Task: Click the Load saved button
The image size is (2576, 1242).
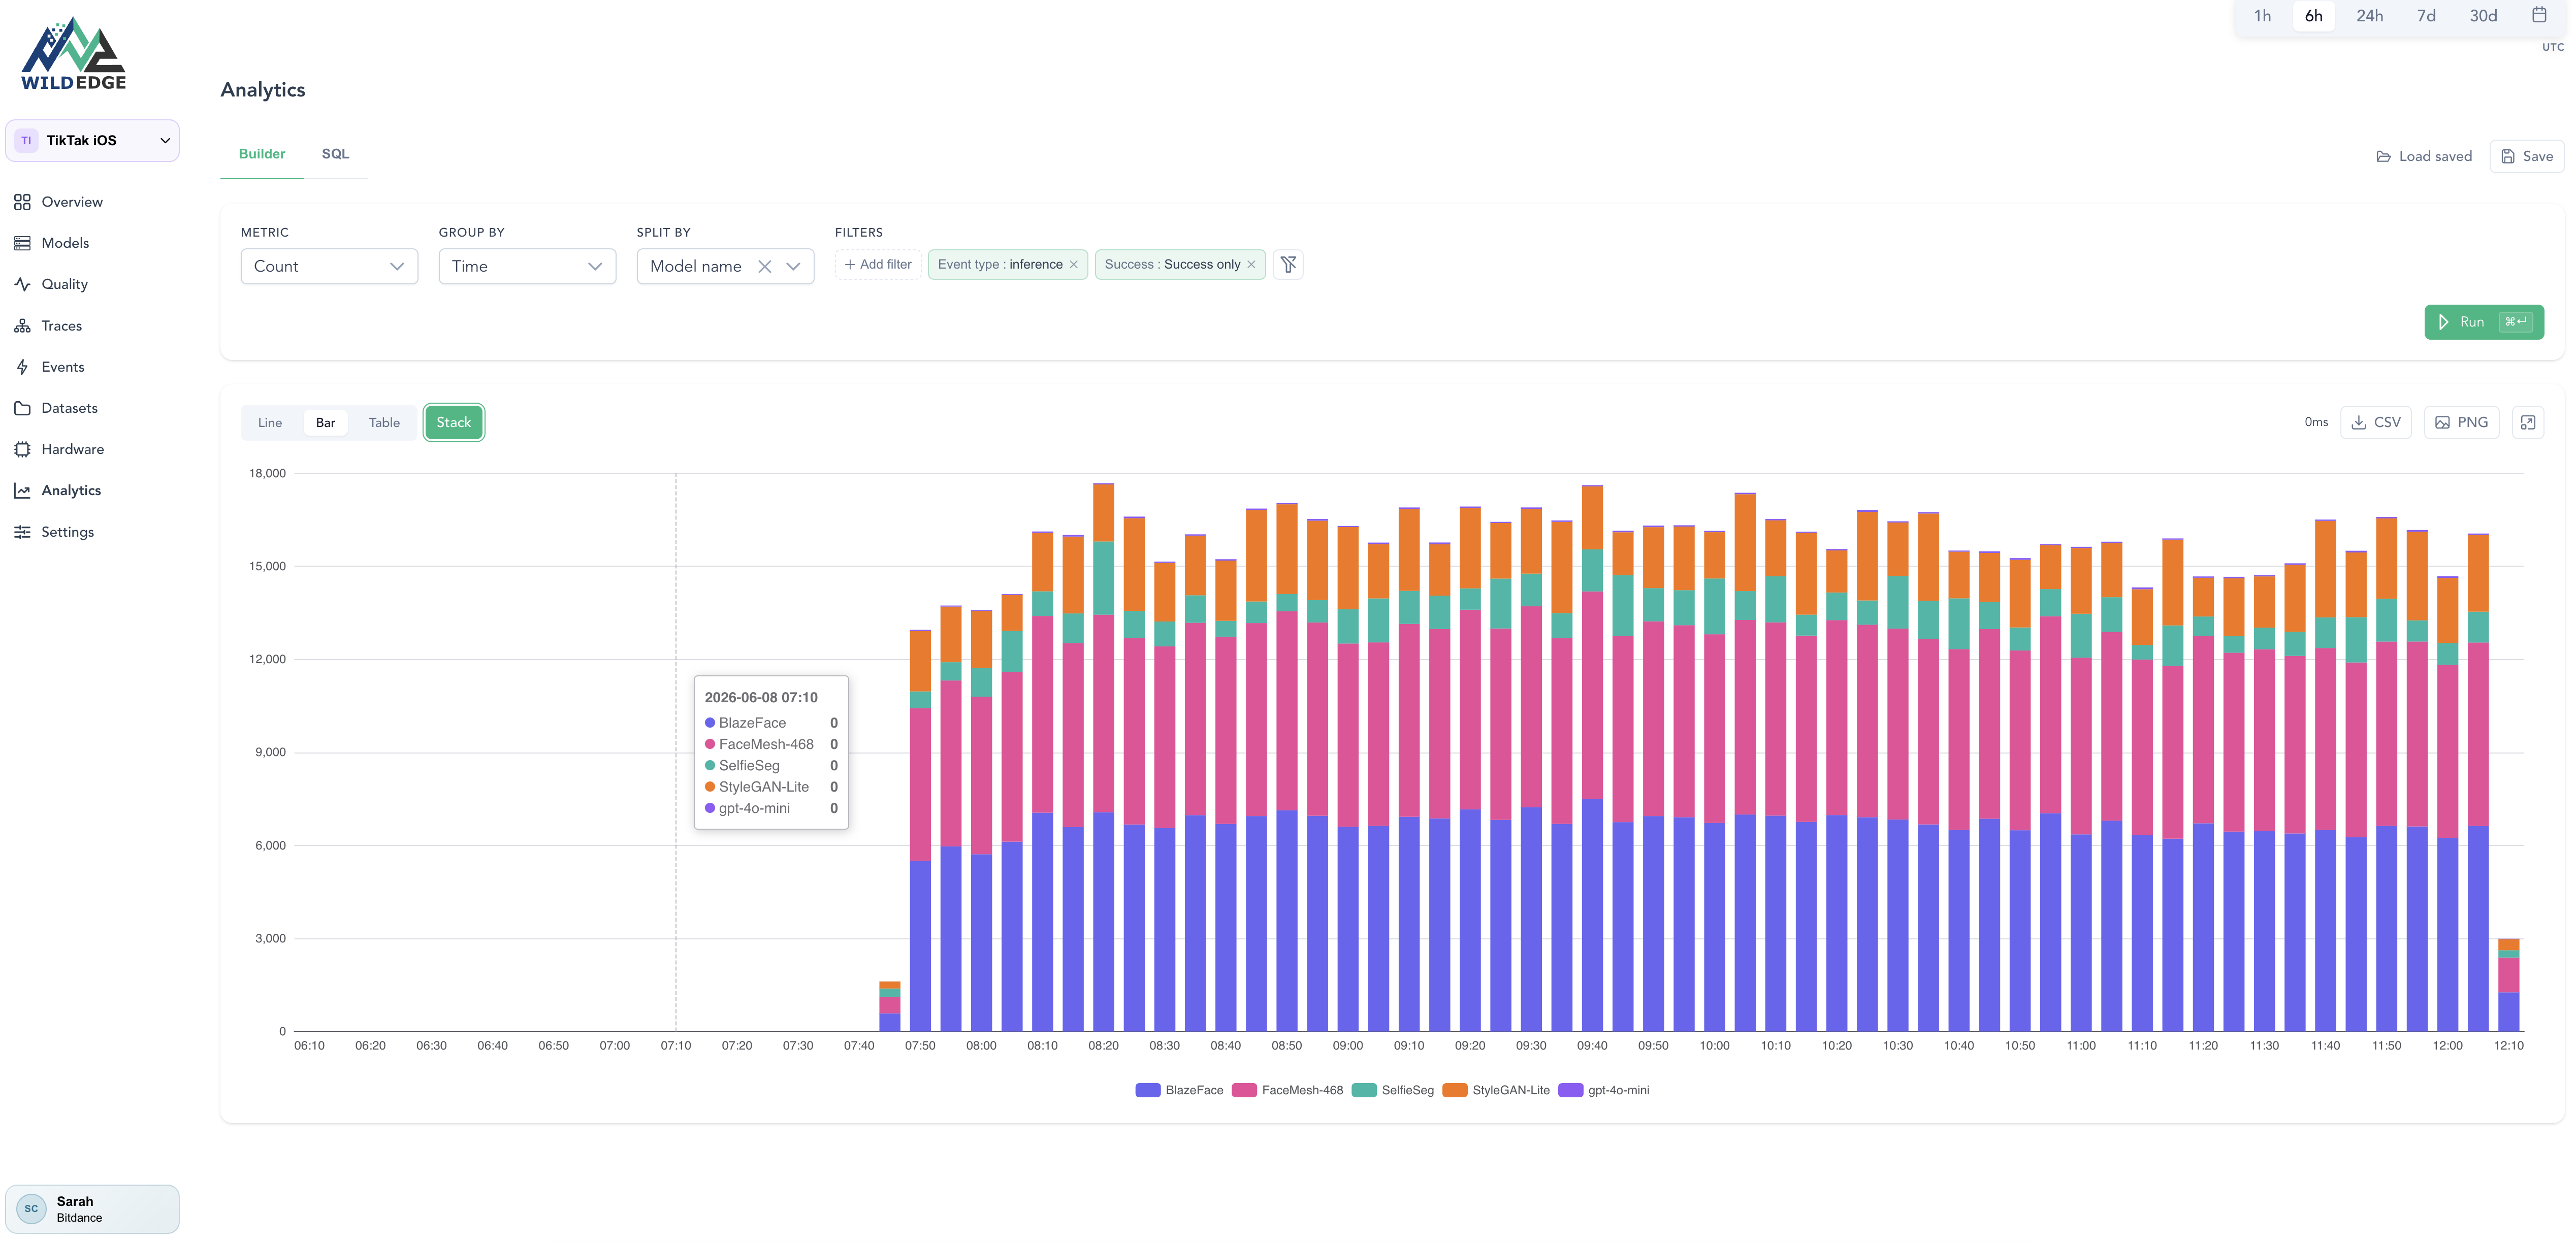Action: (x=2424, y=157)
